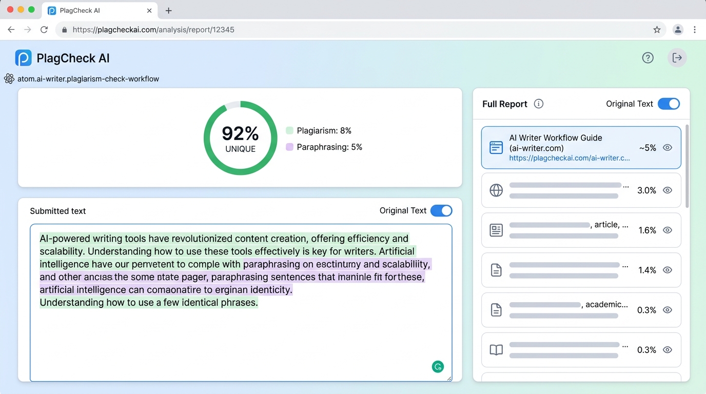Reload the page
Screen dimensions: 706x394
pyautogui.click(x=44, y=30)
